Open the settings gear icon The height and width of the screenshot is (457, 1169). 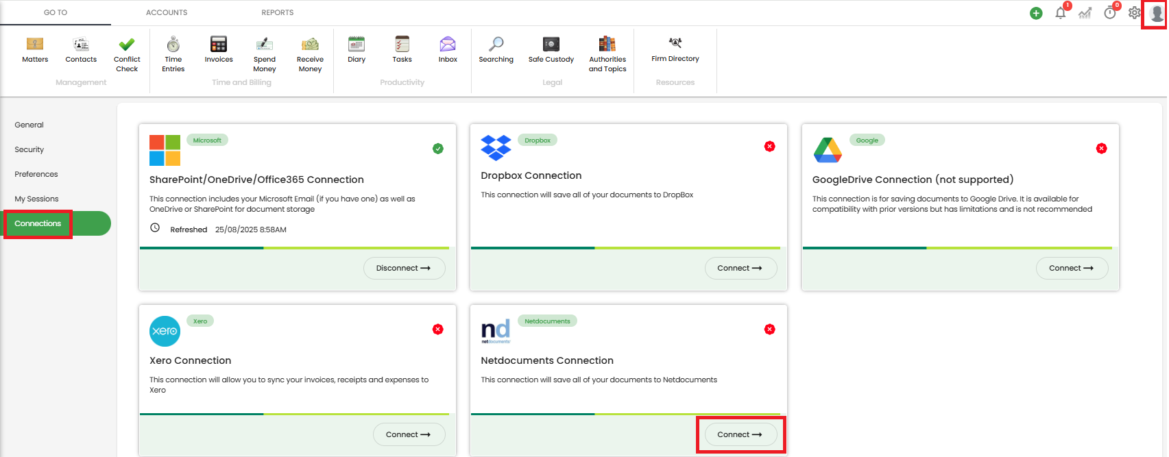coord(1135,13)
